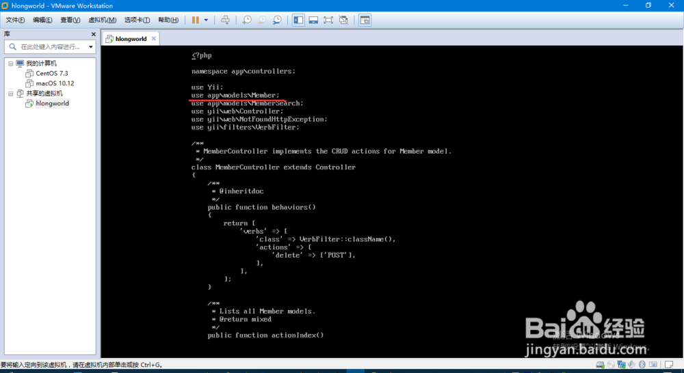Switch to Unity mode toolbar icon
The height and width of the screenshot is (373, 684).
pos(343,20)
